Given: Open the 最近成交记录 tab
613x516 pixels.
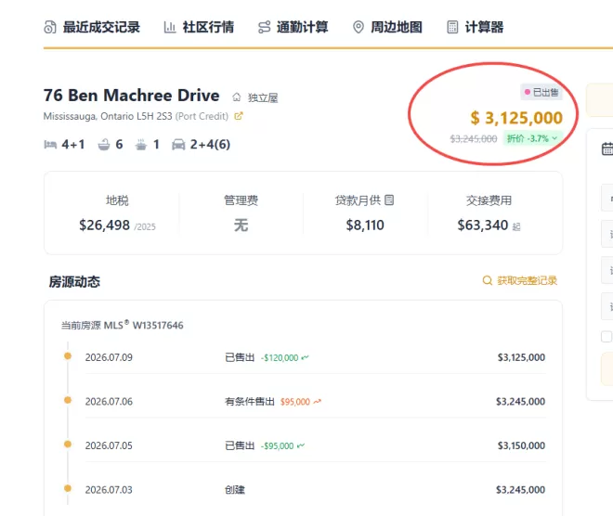Looking at the screenshot, I should (92, 27).
